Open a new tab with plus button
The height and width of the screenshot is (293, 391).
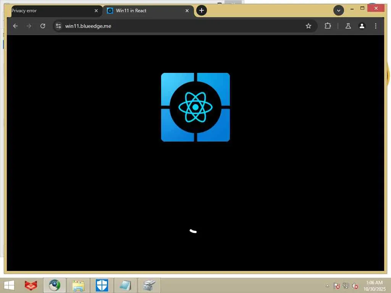click(202, 10)
